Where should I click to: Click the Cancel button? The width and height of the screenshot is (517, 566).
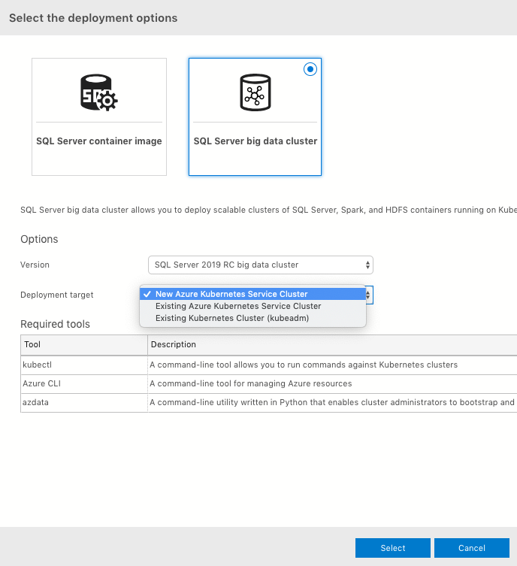coord(472,548)
